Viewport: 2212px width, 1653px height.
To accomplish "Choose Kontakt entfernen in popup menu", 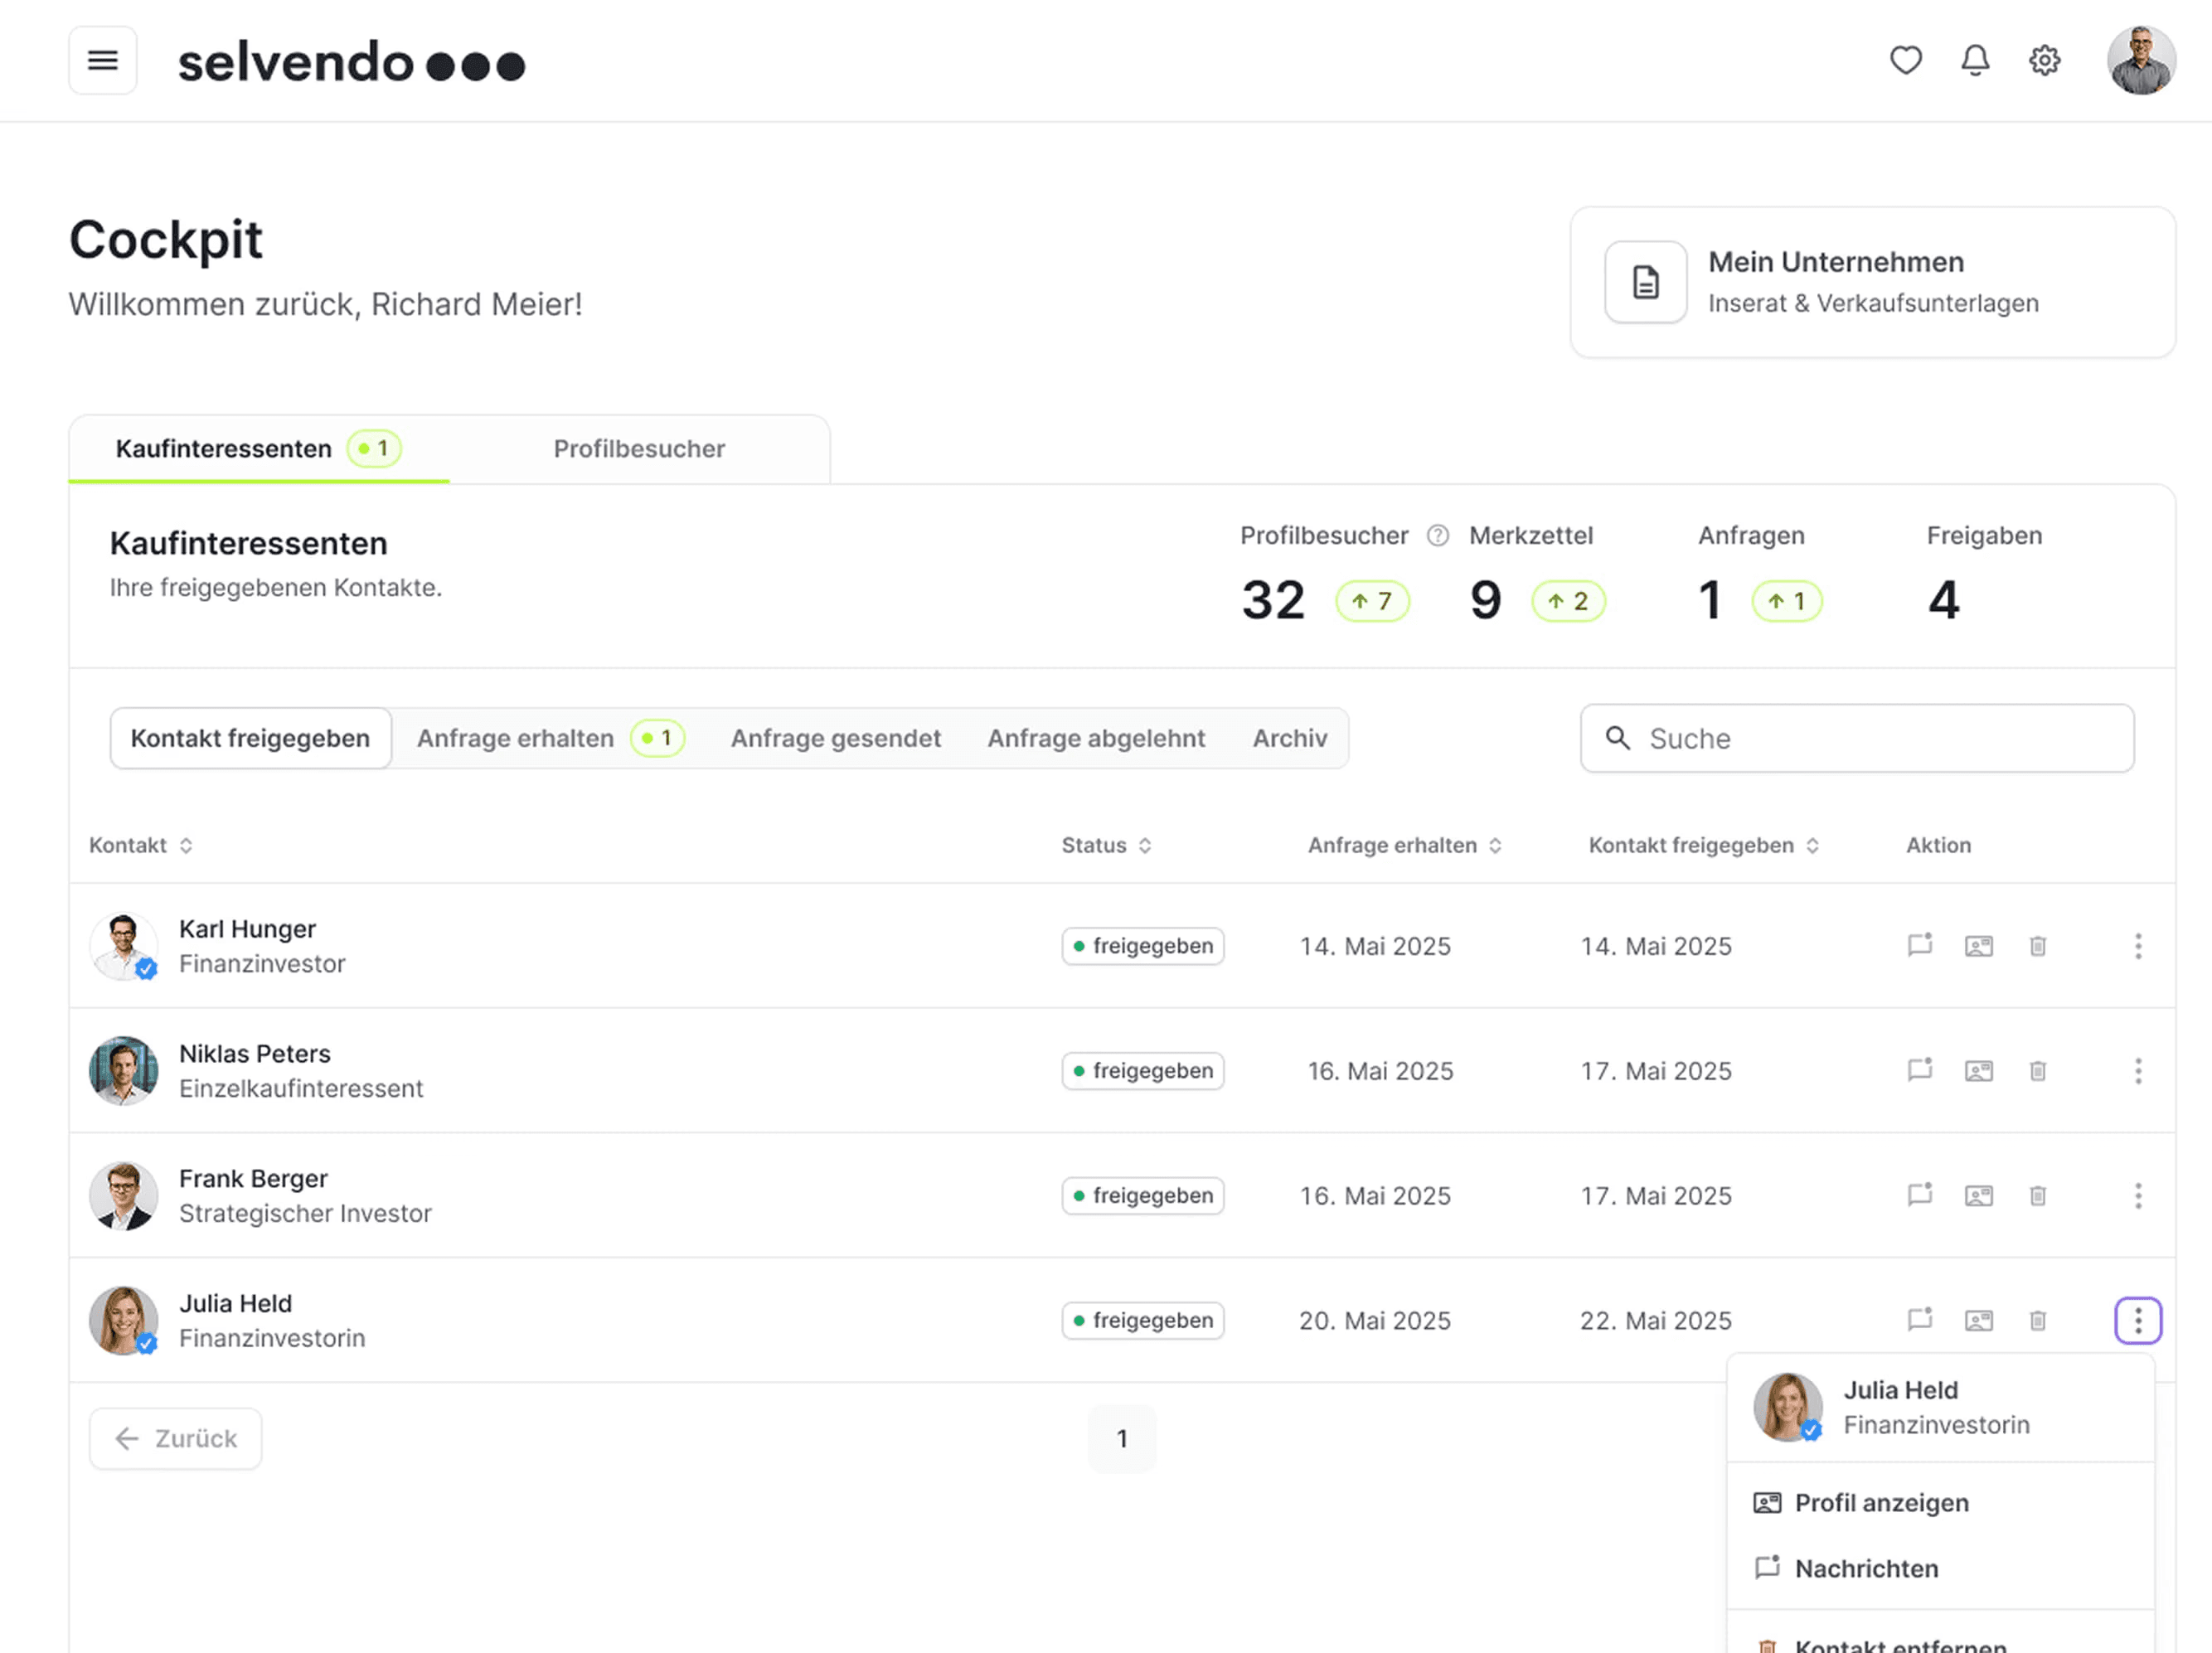I will tap(1941, 1641).
